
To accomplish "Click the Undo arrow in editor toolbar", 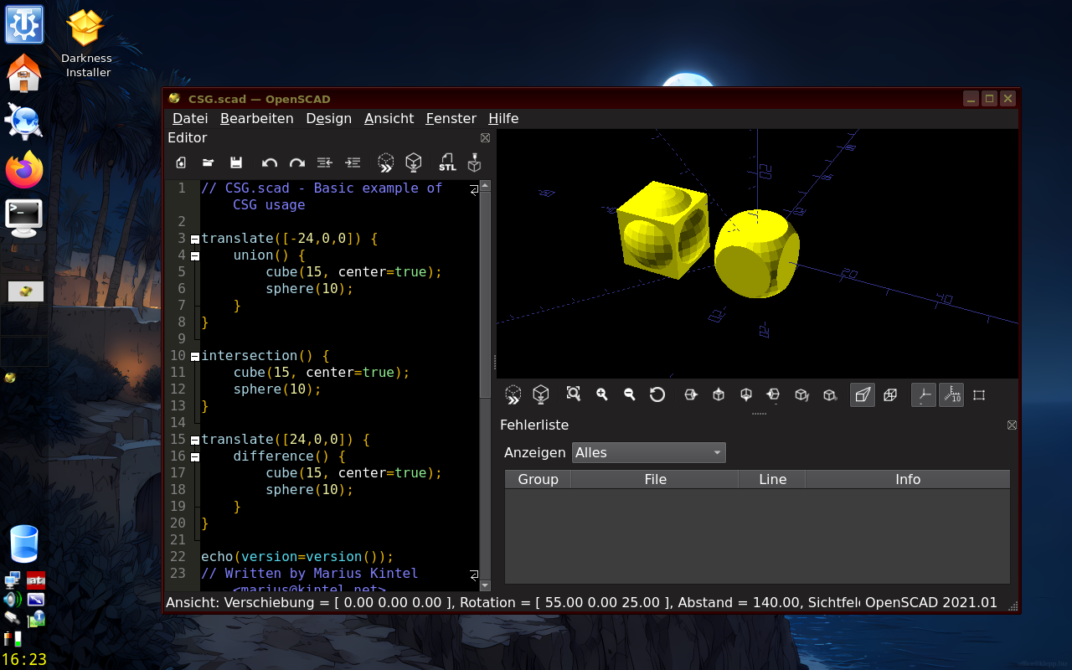I will [x=269, y=162].
